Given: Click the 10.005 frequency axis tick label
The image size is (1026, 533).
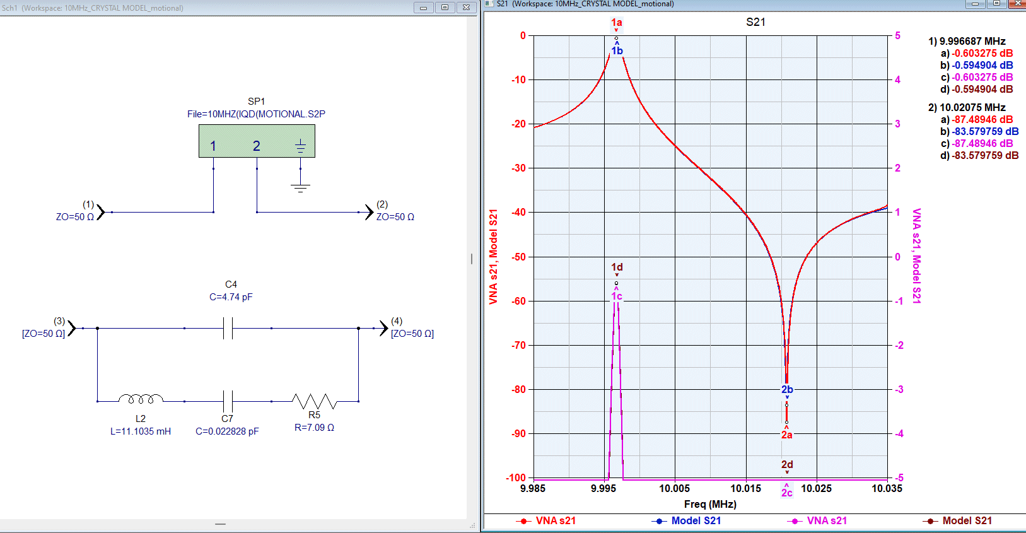Looking at the screenshot, I should 675,488.
